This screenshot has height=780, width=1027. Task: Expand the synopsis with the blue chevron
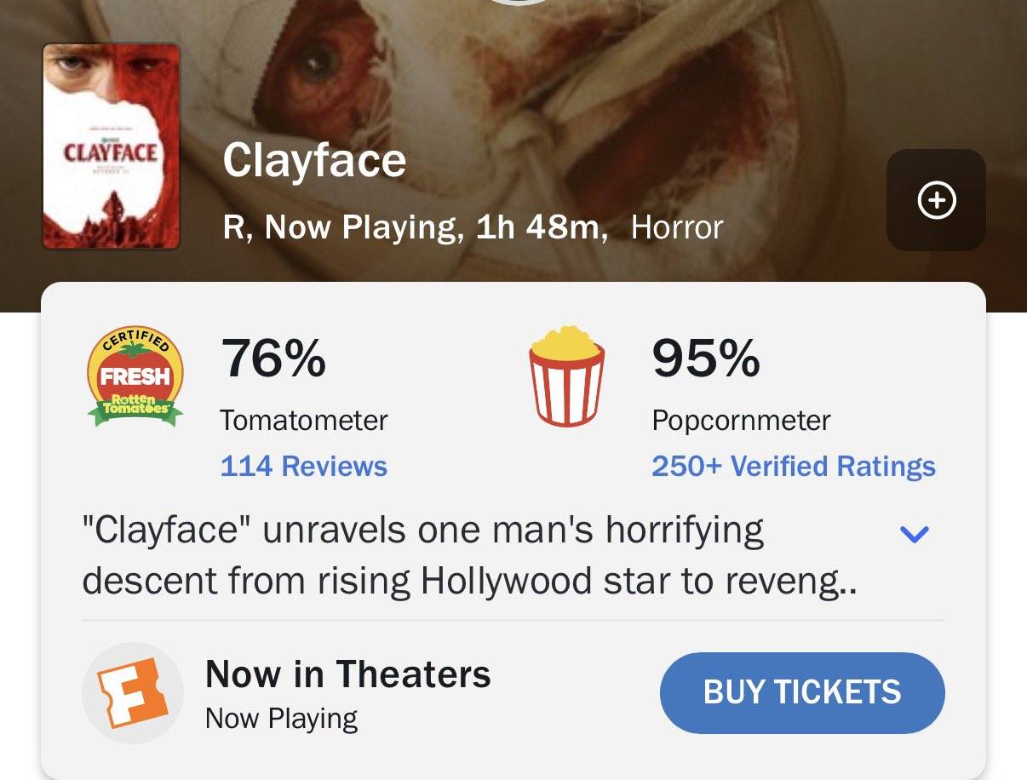(914, 535)
